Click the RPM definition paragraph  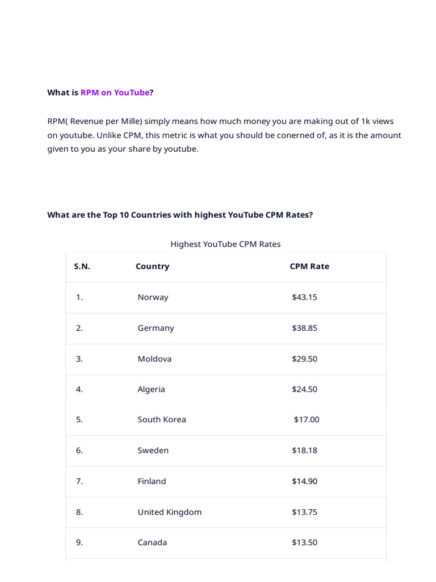[x=224, y=135]
